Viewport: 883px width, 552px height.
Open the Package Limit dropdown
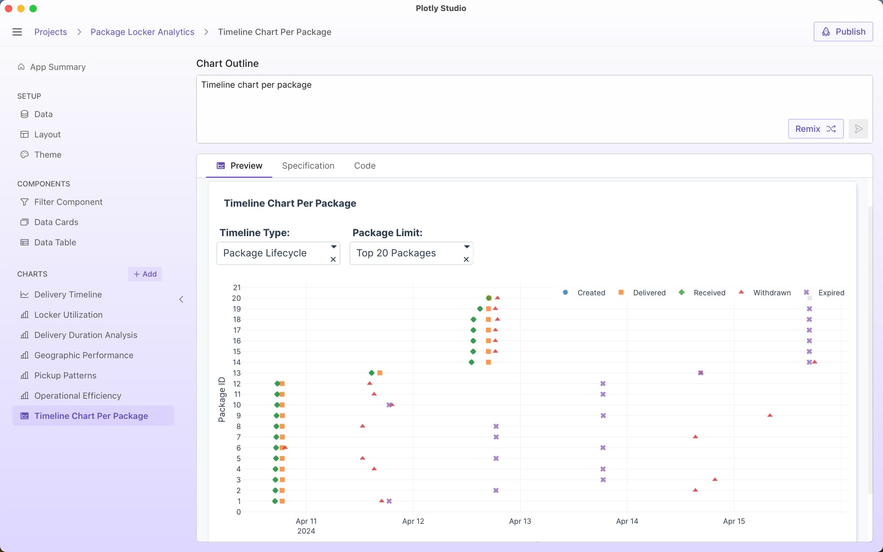466,247
